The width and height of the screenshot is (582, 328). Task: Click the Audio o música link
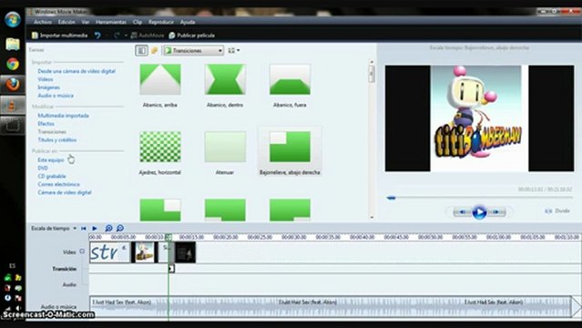[56, 96]
